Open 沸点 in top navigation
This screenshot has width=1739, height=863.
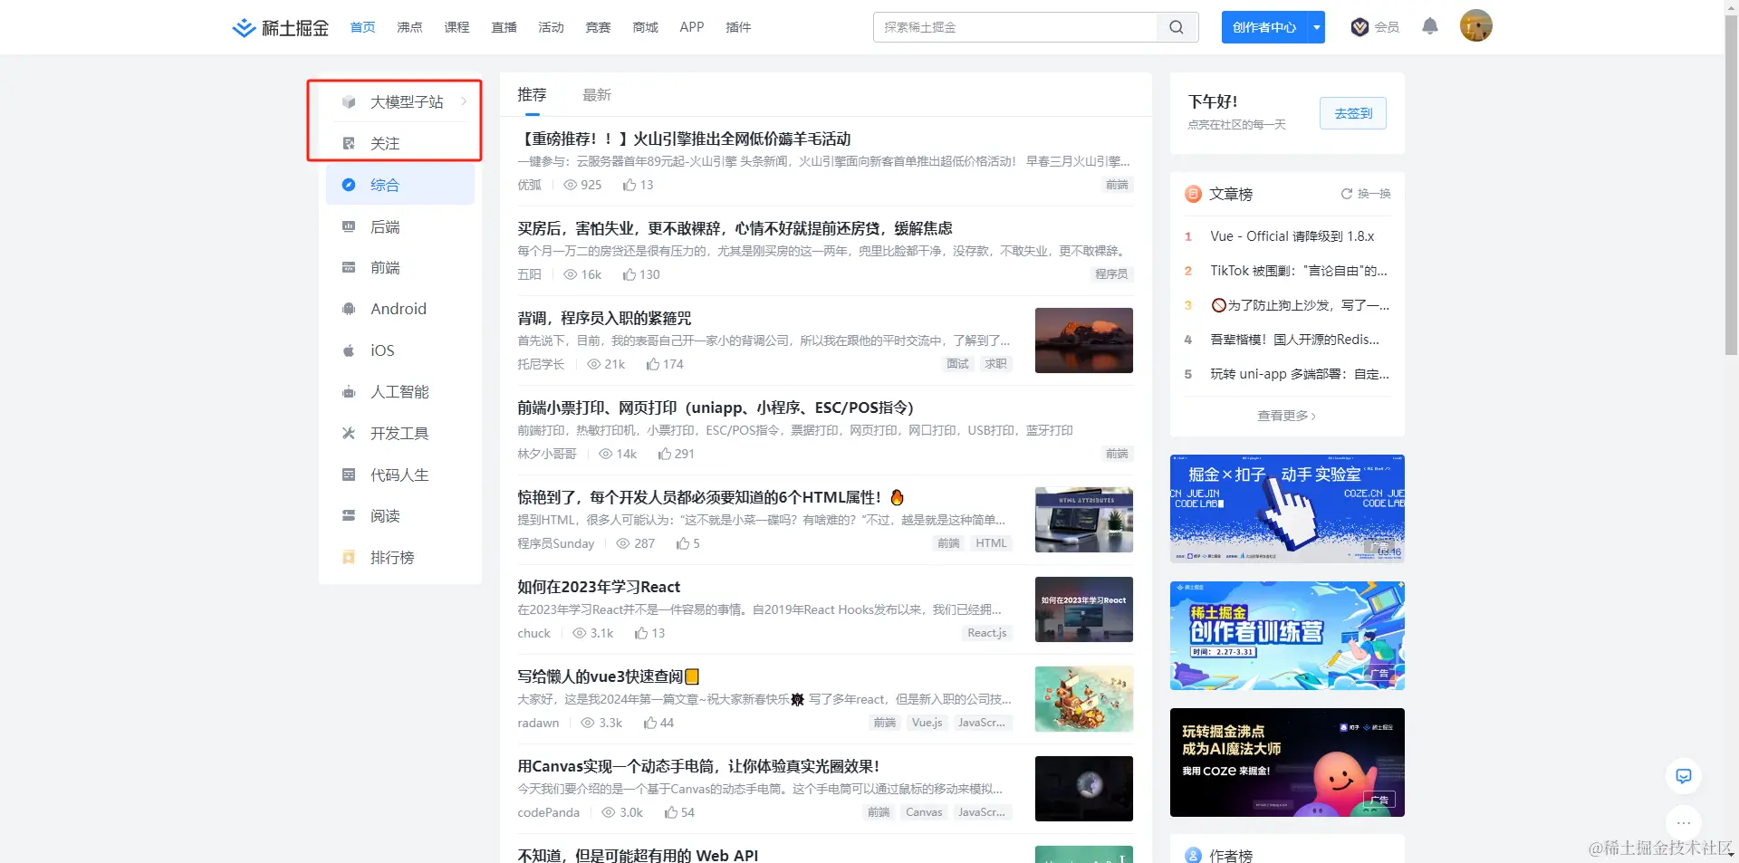tap(409, 27)
